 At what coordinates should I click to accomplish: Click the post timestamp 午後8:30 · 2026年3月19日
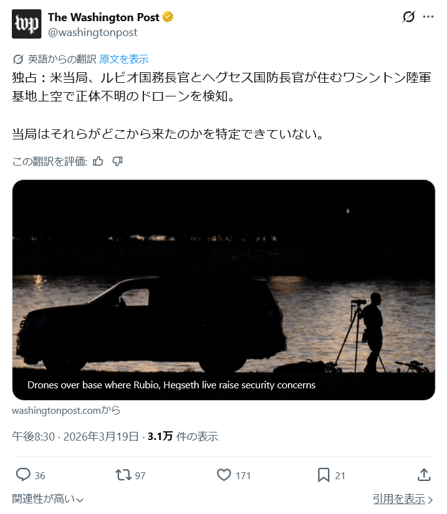75,436
